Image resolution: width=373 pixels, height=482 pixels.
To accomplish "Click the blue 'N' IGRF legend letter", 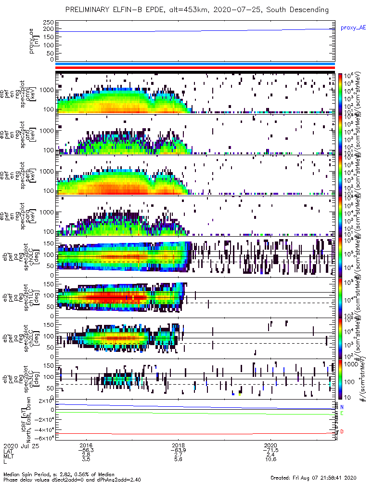I will point(342,407).
